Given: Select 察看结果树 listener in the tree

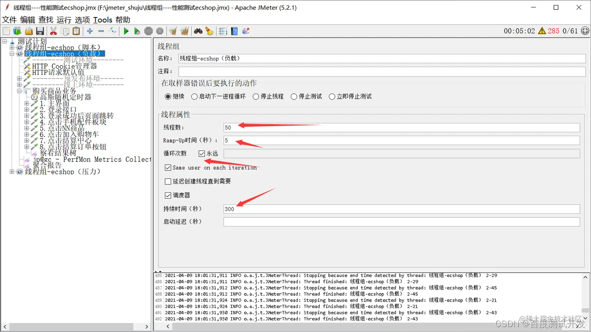Looking at the screenshot, I should click(58, 153).
